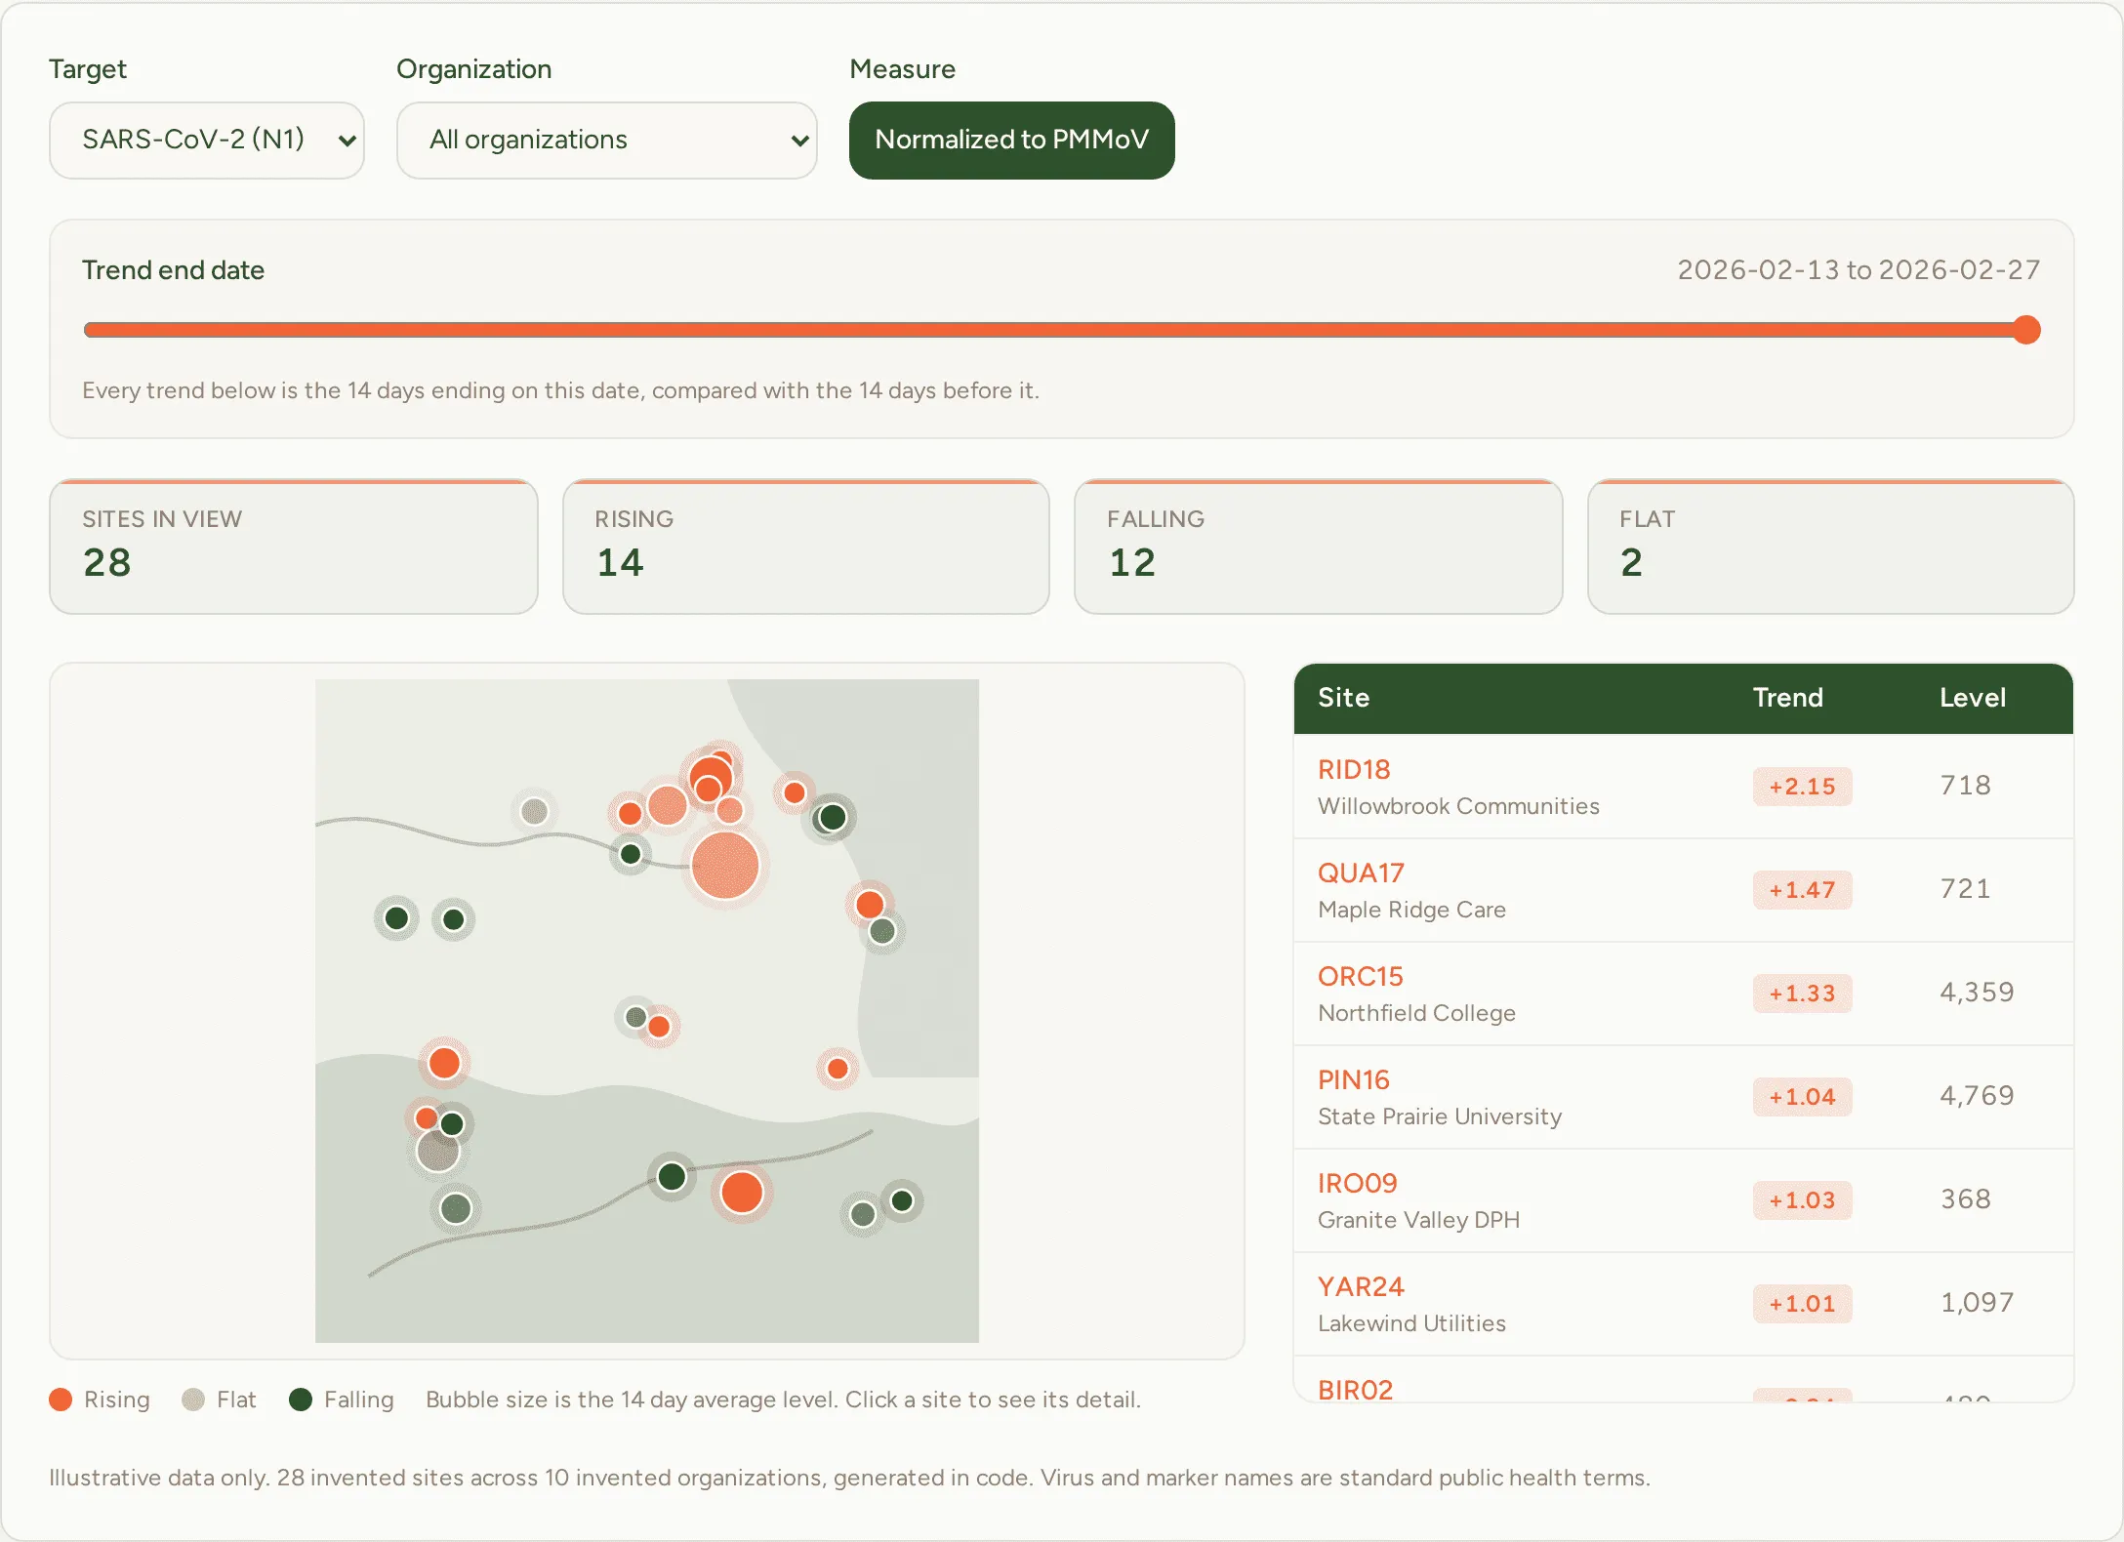Image resolution: width=2124 pixels, height=1542 pixels.
Task: Click State Prairie University organization name
Action: pos(1440,1116)
